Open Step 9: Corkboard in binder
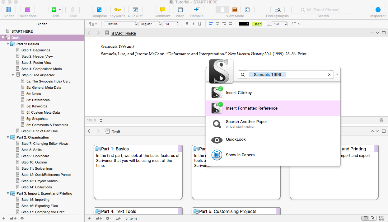 [35, 156]
